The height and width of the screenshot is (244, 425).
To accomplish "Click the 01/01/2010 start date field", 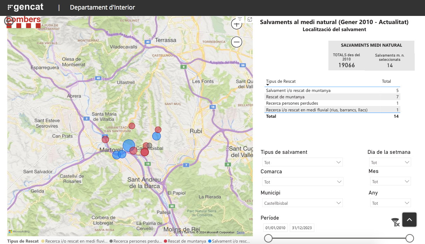I will [x=275, y=228].
